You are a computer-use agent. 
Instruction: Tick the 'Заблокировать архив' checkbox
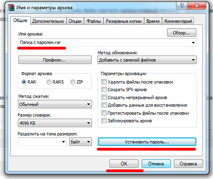click(x=104, y=120)
